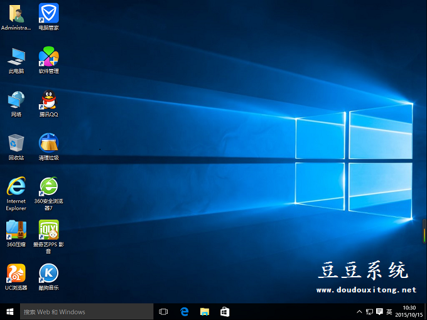Image resolution: width=427 pixels, height=320 pixels.
Task: Click the 爱奇艺PPS 影音 icon
Action: pyautogui.click(x=48, y=230)
